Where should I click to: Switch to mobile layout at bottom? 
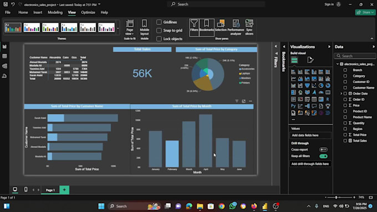(x=26, y=189)
